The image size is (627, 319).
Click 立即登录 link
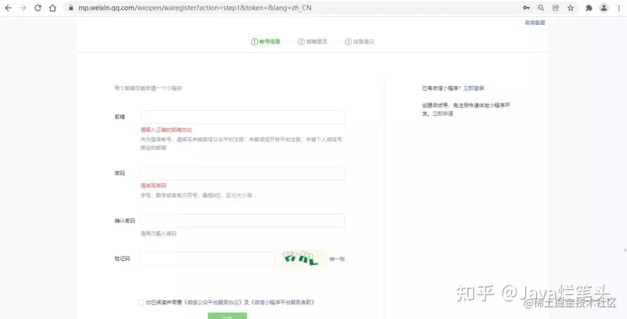(x=474, y=88)
